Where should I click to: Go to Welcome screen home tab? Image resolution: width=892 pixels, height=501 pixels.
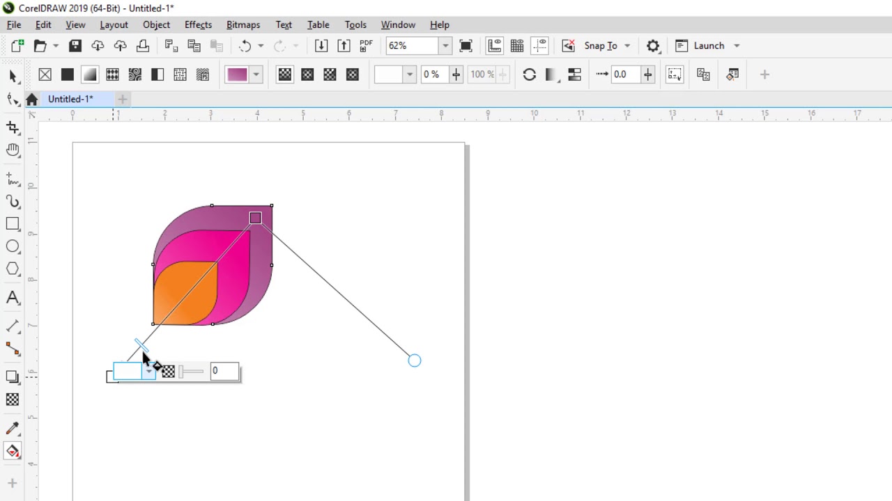pos(31,100)
